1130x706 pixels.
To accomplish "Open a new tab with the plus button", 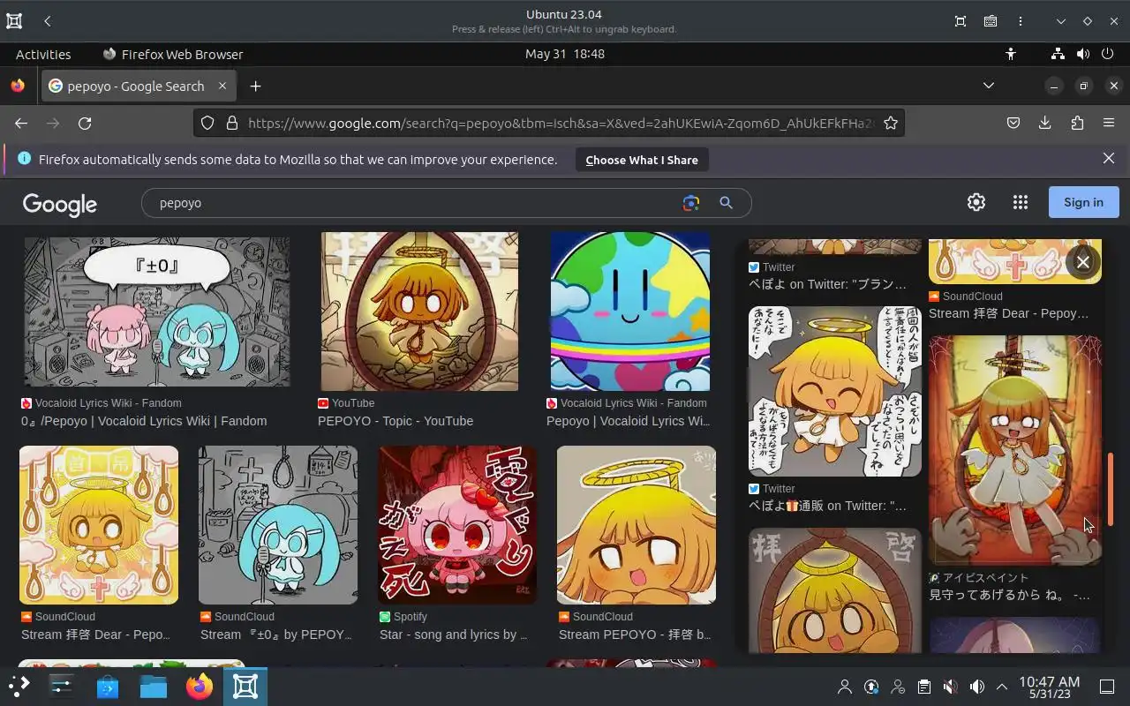I will coord(255,86).
